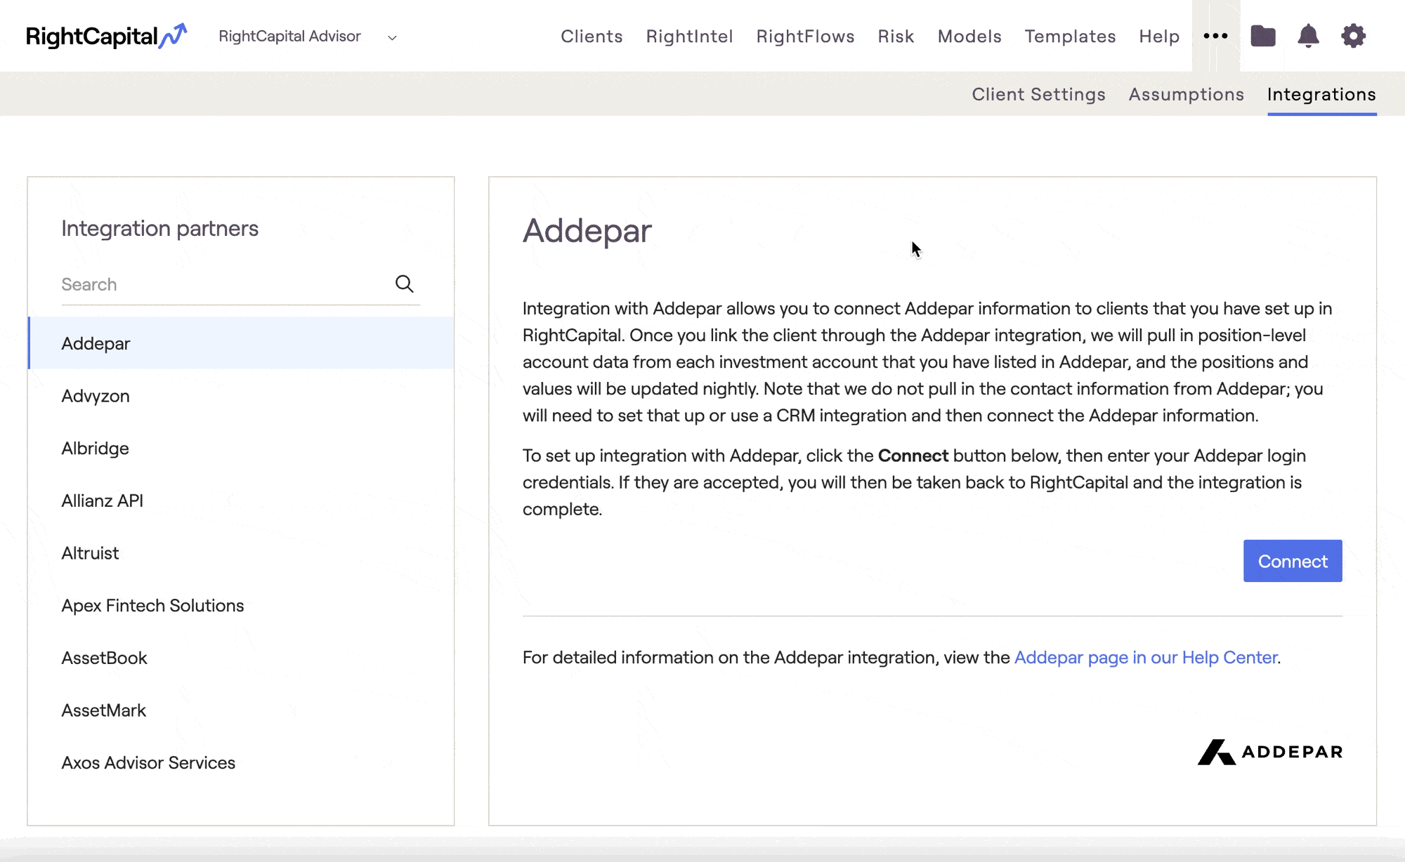Open the notifications bell
The width and height of the screenshot is (1405, 862).
[1307, 36]
